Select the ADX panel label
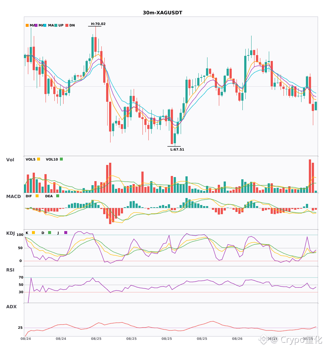325x349 pixels. (11, 307)
